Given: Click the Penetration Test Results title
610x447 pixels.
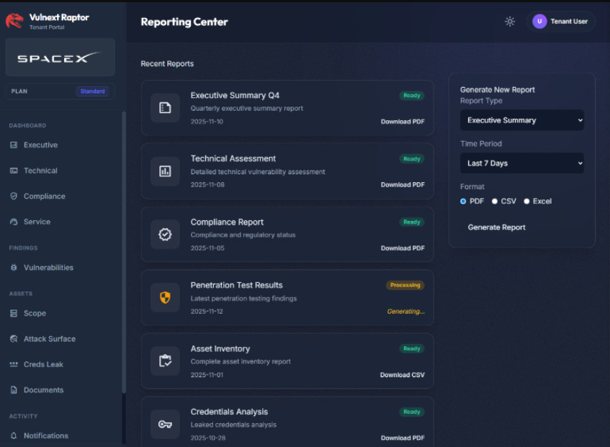Looking at the screenshot, I should pyautogui.click(x=236, y=285).
